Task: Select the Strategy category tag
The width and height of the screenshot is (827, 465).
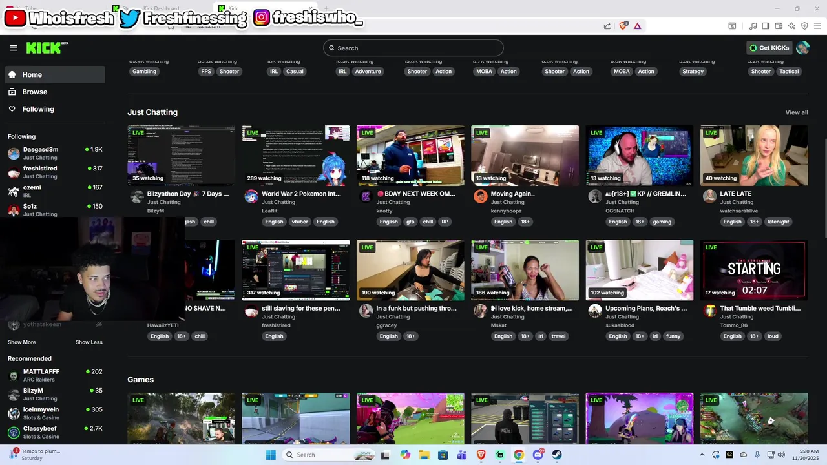Action: 693,71
